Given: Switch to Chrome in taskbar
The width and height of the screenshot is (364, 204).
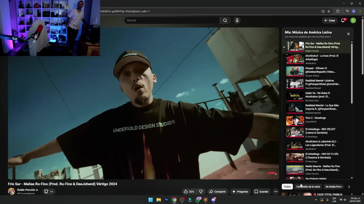Looking at the screenshot, I should point(174,200).
